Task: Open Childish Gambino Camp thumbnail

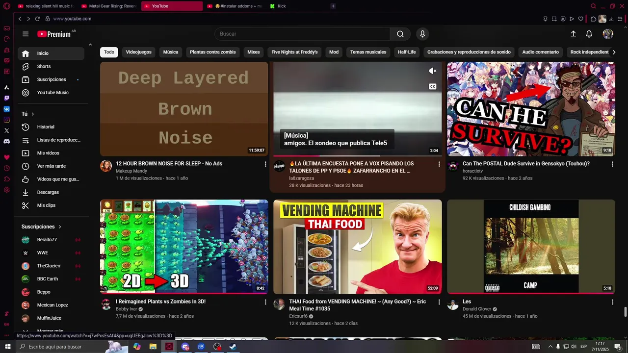Action: 531,247
